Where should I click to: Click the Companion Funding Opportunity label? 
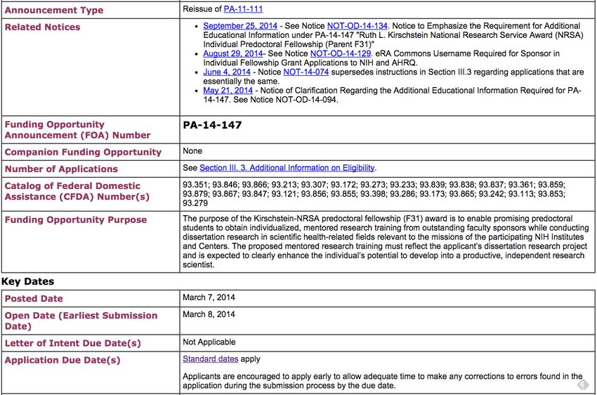(83, 152)
